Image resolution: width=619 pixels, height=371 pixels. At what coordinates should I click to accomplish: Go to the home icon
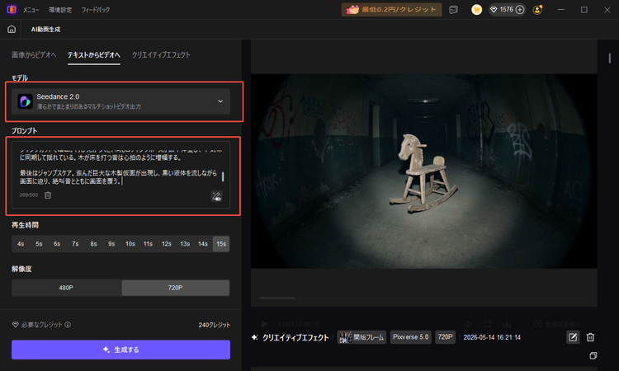[12, 29]
